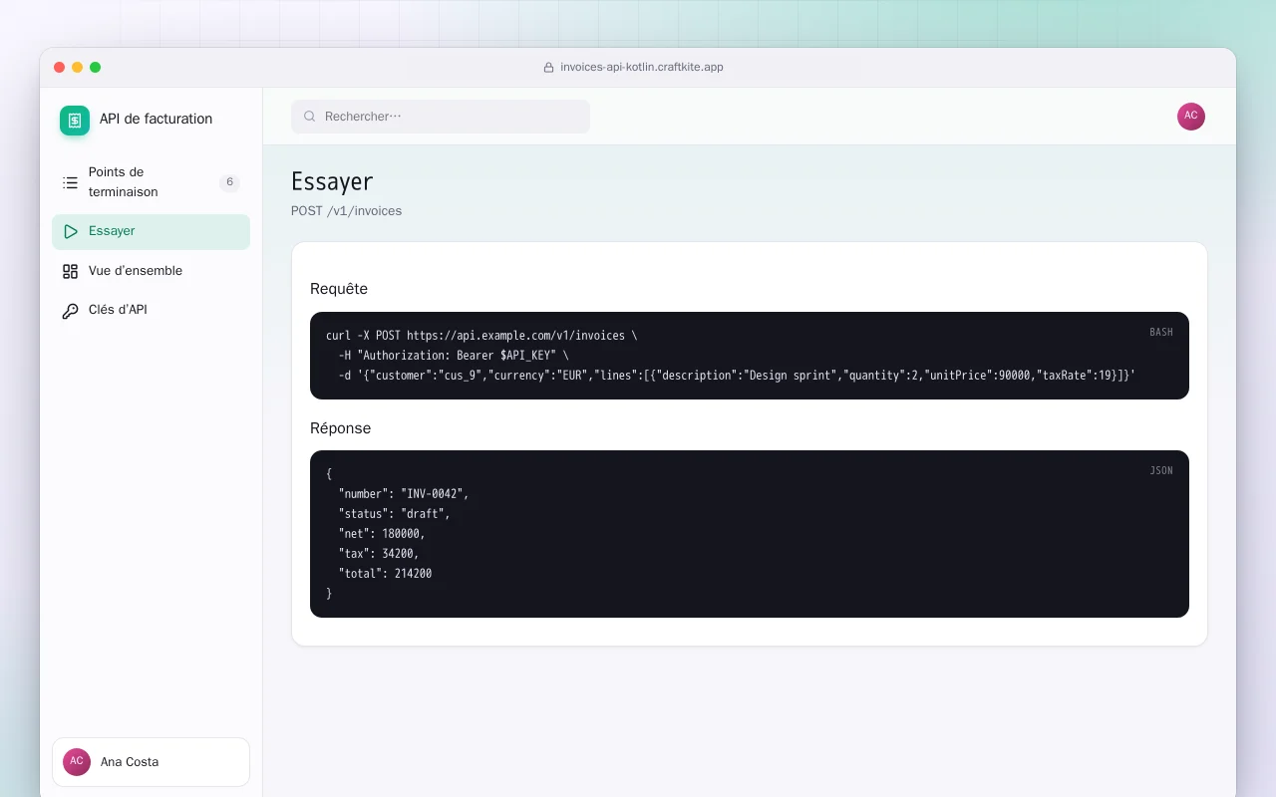Viewport: 1276px width, 797px height.
Task: Click the Requête section label
Action: [x=339, y=289]
